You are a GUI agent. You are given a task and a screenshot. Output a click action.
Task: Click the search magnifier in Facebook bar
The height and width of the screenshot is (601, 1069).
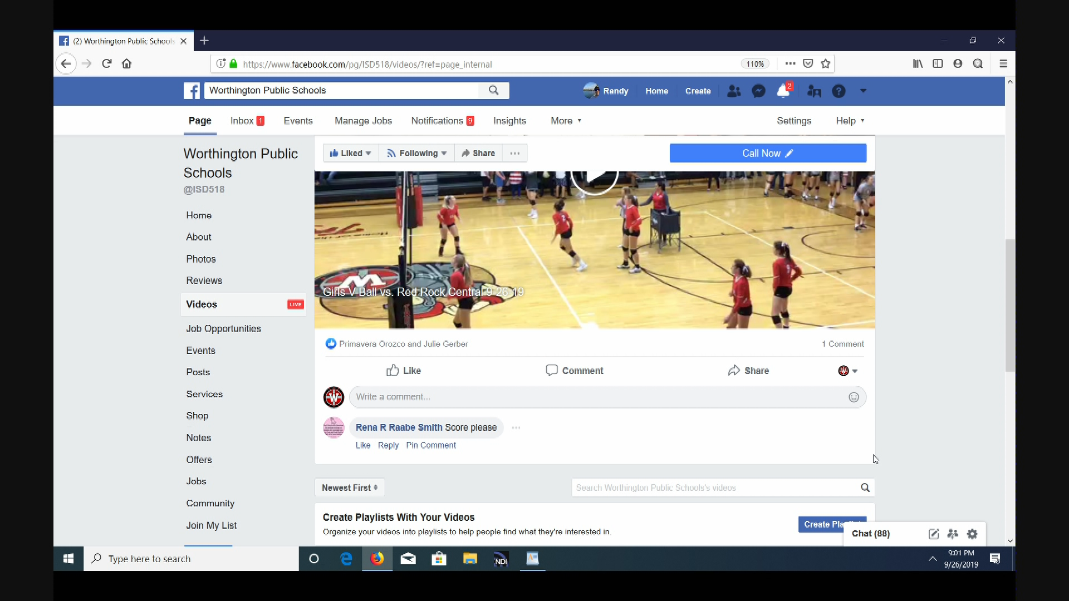pos(493,90)
